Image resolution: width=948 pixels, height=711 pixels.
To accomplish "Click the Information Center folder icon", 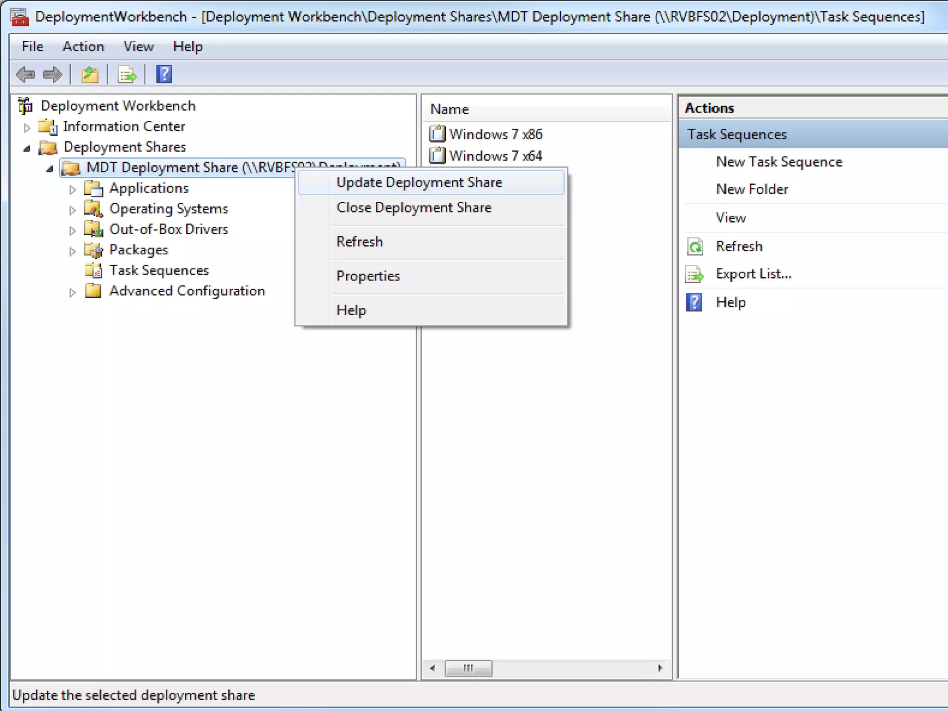I will pos(48,126).
